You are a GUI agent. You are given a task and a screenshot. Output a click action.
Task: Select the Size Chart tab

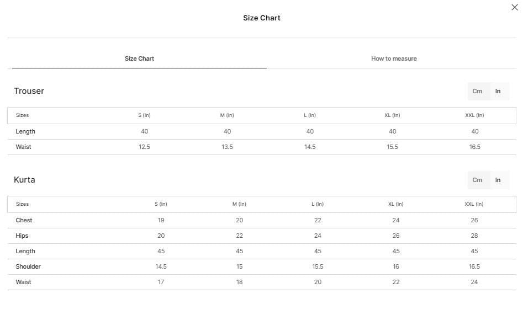click(x=139, y=58)
